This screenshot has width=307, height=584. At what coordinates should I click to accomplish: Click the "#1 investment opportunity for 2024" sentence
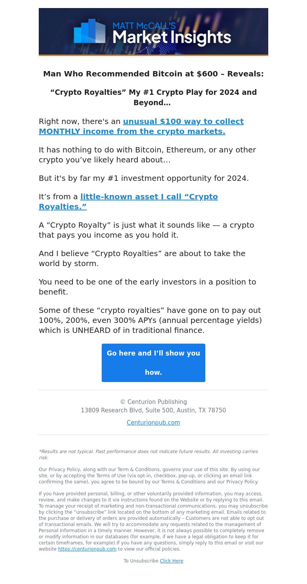144,178
